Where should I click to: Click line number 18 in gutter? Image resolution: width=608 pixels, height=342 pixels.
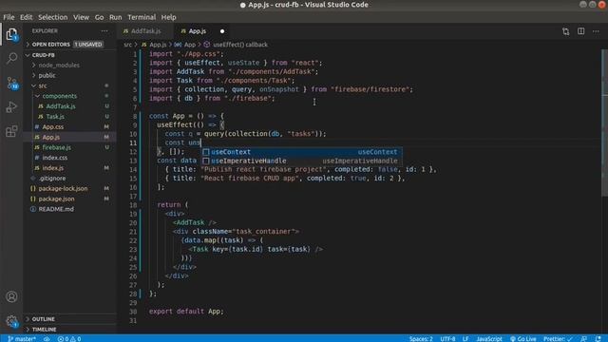(x=133, y=205)
